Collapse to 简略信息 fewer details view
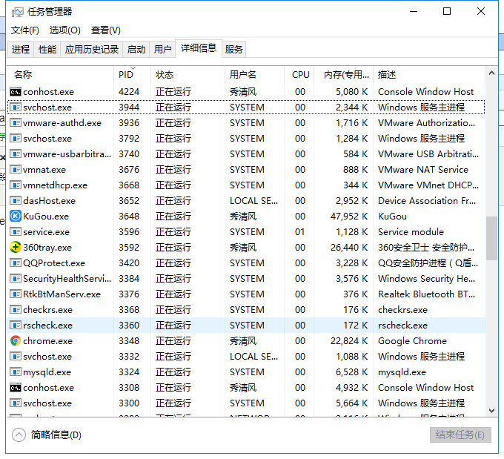 47,435
